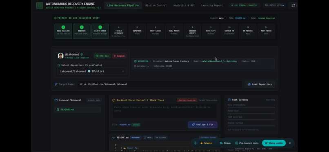Open README.md in the file tree
The image size is (329, 152).
coord(78,110)
